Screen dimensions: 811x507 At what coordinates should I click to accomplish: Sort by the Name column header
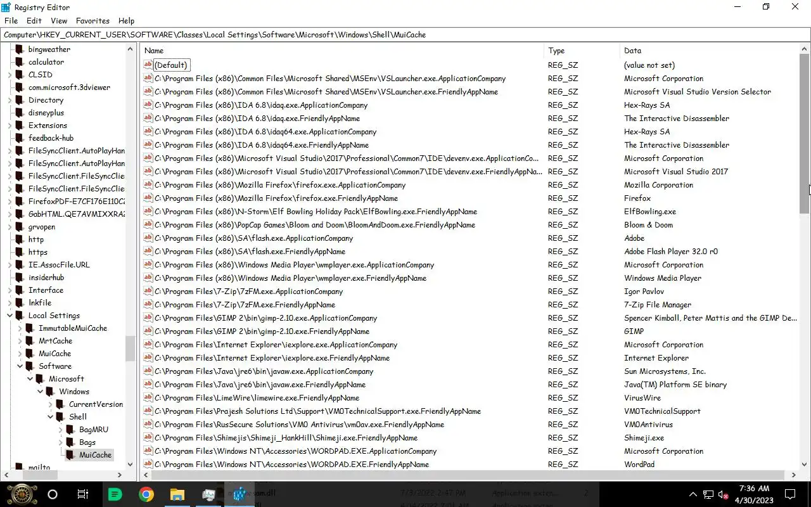[x=342, y=51]
